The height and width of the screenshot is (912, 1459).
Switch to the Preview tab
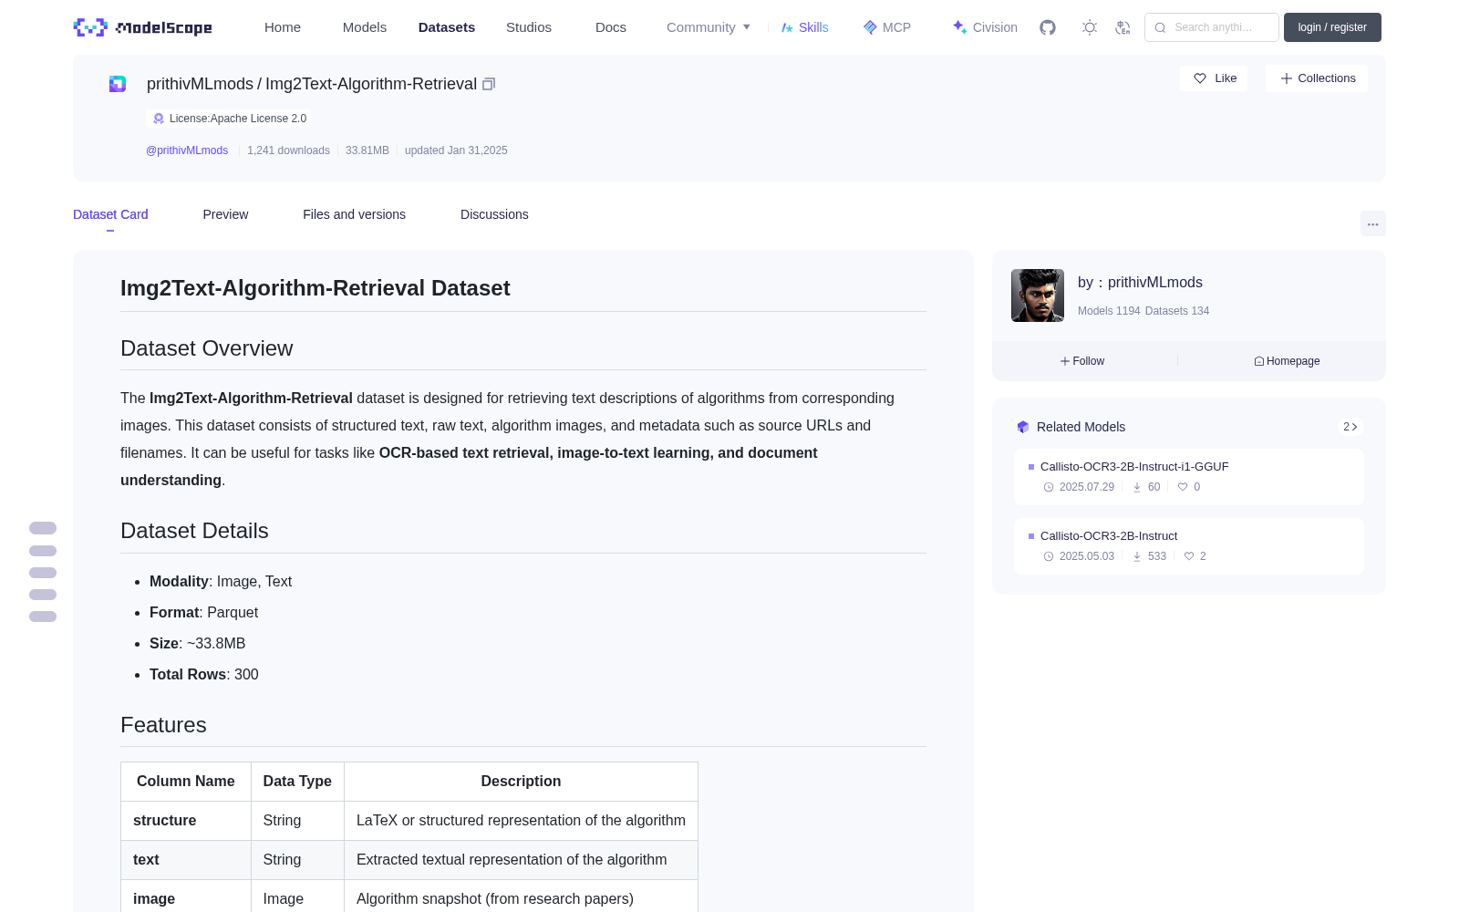225,214
